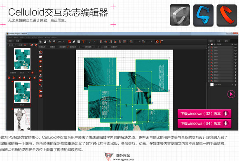This screenshot has height=161, width=239.
Task: Open the first menu in the menu bar
Action: [x=9, y=38]
